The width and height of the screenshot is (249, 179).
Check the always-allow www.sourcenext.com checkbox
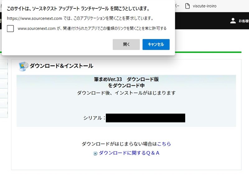click(x=10, y=29)
